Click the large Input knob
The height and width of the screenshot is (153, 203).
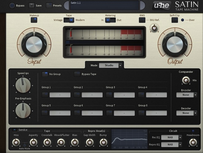click(34, 44)
